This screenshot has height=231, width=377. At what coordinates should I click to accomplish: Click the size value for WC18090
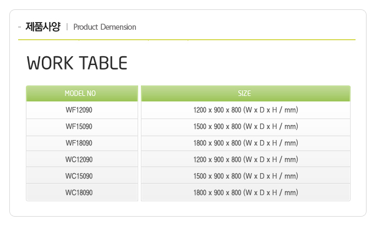(245, 193)
